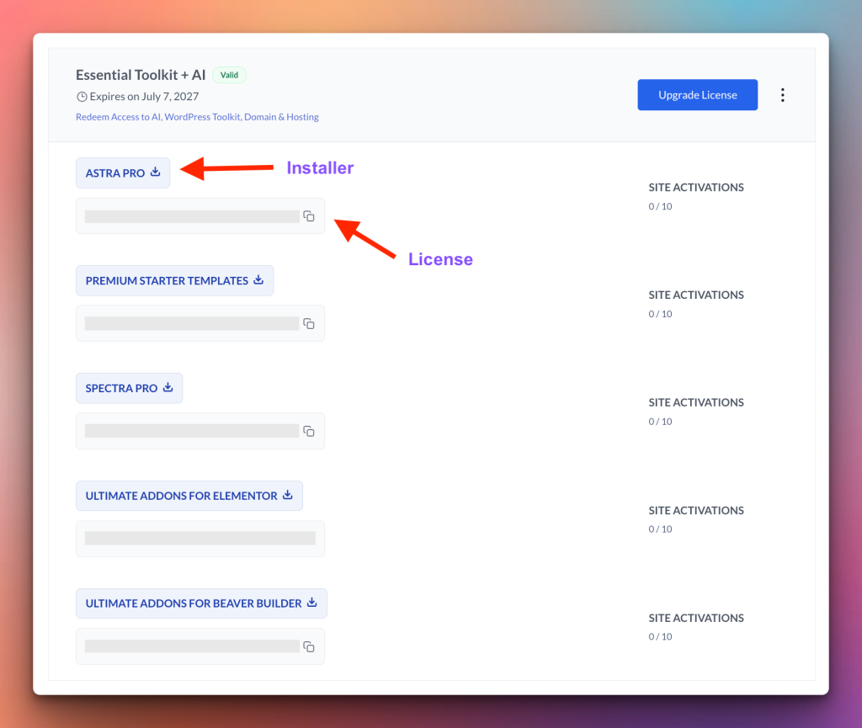This screenshot has width=862, height=728.
Task: Download Ultimate Addons for Beaver Builder installer
Action: pos(201,603)
